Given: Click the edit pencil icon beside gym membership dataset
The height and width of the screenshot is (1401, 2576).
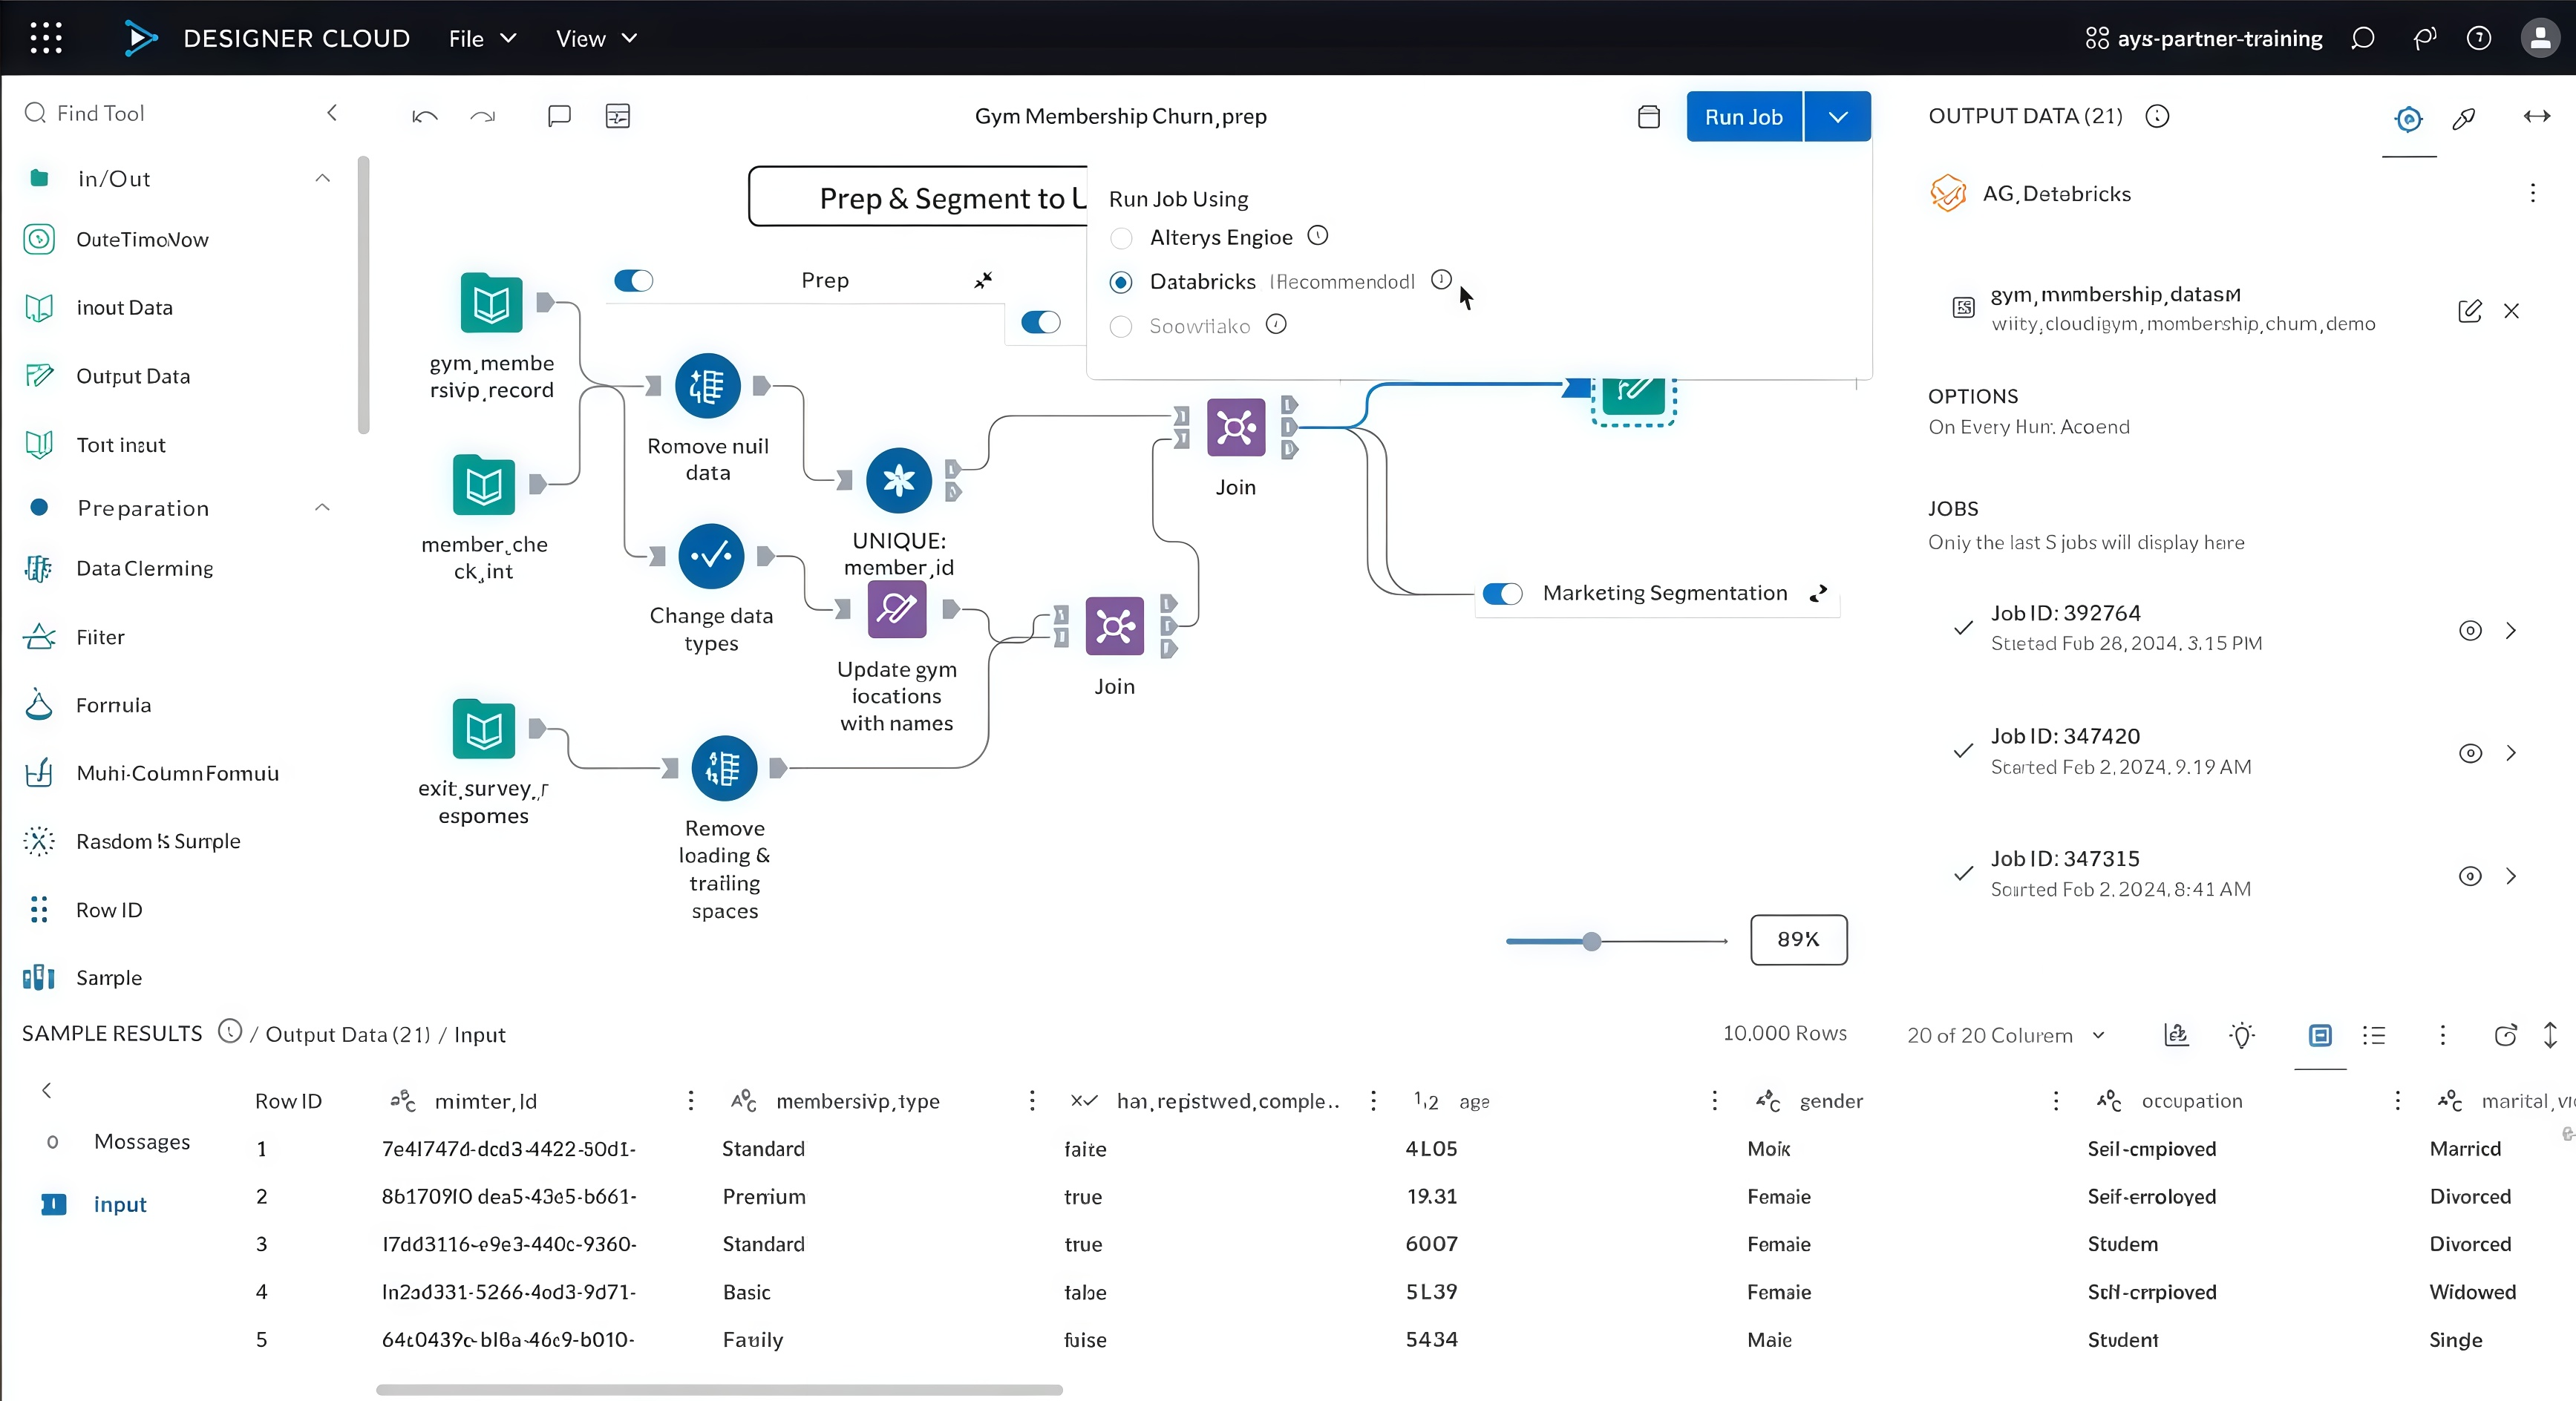Looking at the screenshot, I should pyautogui.click(x=2469, y=311).
